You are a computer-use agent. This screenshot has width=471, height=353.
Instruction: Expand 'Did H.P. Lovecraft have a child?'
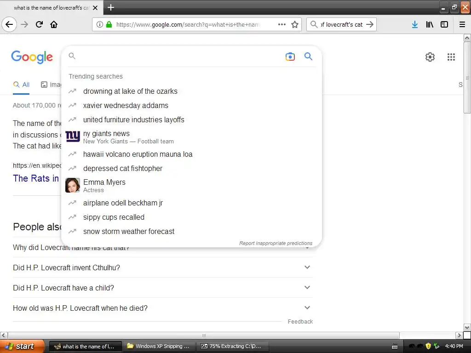point(163,288)
